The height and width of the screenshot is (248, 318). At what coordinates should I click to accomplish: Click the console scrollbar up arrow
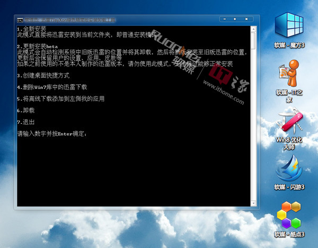(x=253, y=29)
